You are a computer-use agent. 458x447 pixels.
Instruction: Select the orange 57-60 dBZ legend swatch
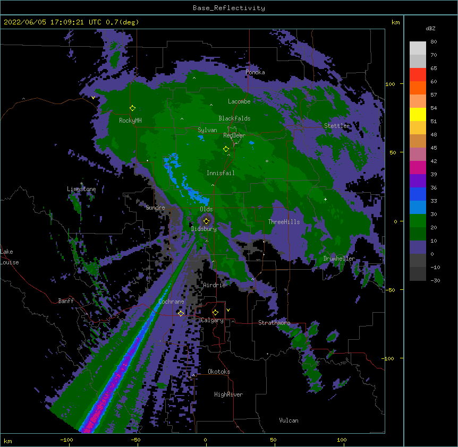(x=418, y=88)
